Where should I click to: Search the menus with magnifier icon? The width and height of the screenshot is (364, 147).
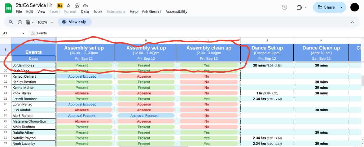pyautogui.click(x=11, y=22)
